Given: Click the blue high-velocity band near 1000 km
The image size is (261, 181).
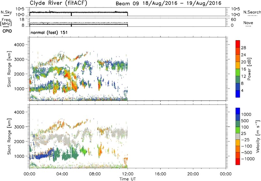Looking at the screenshot, I should [42, 155].
